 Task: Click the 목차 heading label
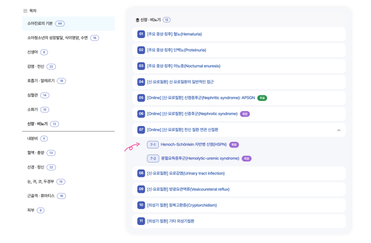(x=32, y=11)
